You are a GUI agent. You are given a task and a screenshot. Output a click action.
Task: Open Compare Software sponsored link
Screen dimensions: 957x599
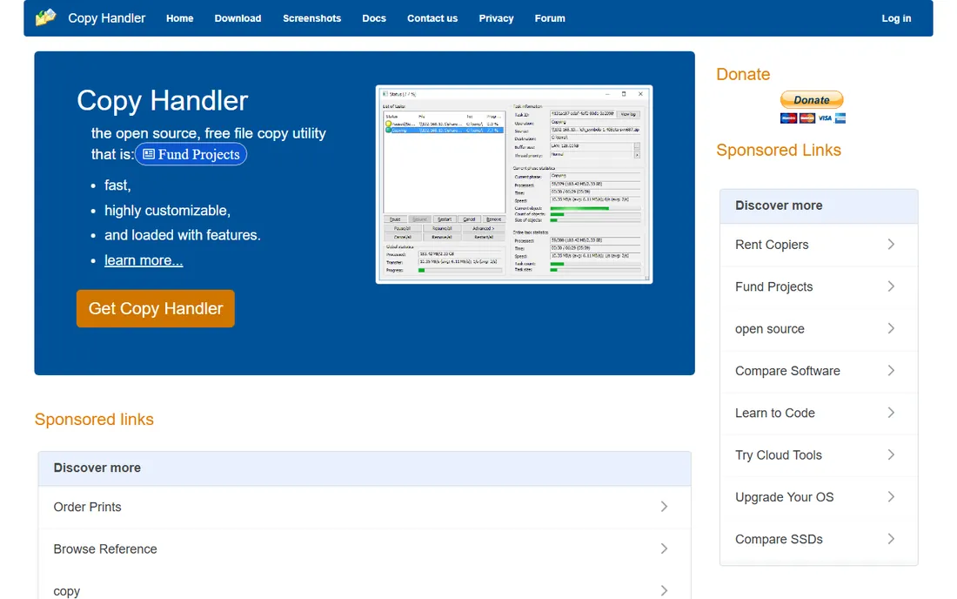point(819,371)
